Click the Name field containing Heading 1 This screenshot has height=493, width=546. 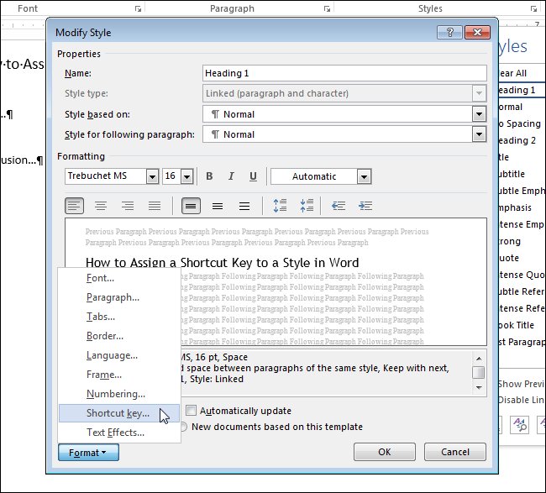click(x=344, y=73)
